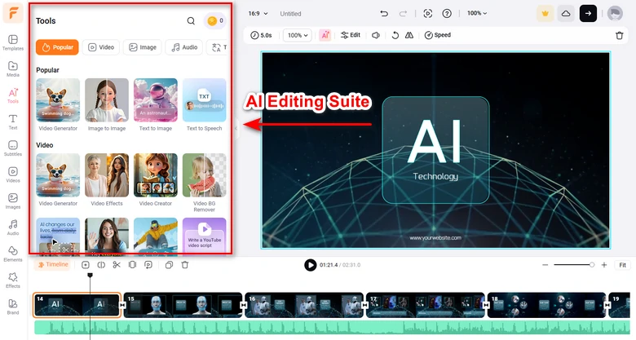Image resolution: width=636 pixels, height=340 pixels.
Task: Open Video Generator under Popular
Action: (x=58, y=104)
